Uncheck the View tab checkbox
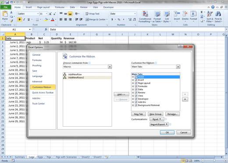 point(136,96)
